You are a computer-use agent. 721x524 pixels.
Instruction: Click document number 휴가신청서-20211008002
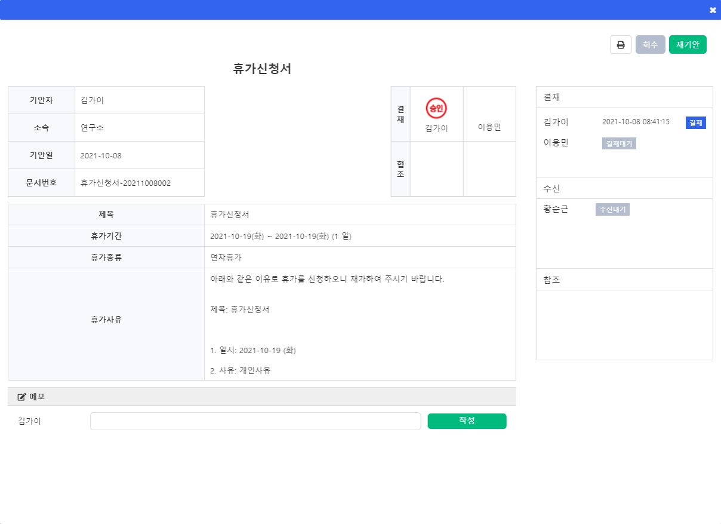(126, 183)
